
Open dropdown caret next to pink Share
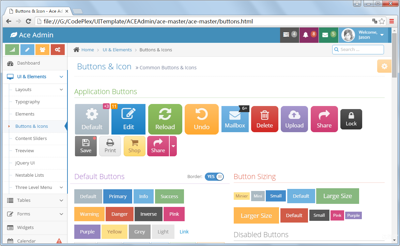173,146
